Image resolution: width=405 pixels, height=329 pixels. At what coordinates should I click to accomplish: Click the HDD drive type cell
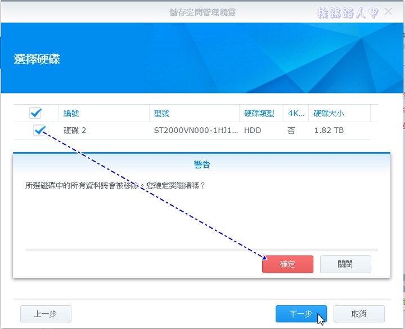[x=253, y=130]
